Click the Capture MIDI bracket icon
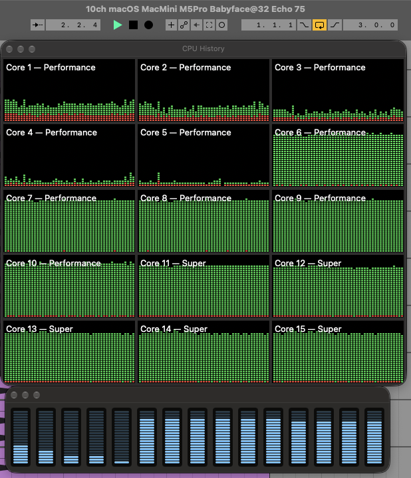 click(209, 25)
